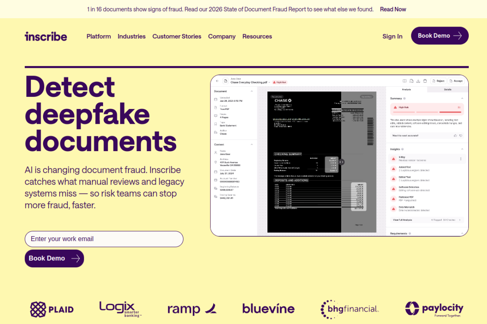The height and width of the screenshot is (324, 487).
Task: Click the file icon beside Chase Everyday Checking.pdf
Action: [226, 81]
